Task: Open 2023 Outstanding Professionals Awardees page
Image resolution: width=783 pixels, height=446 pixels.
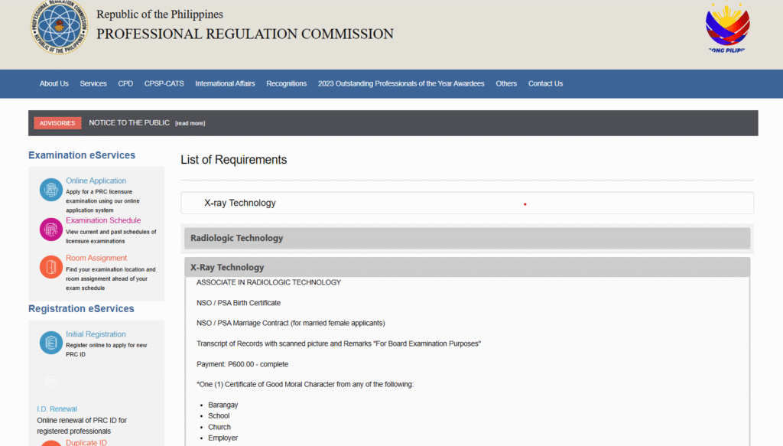Action: point(401,83)
